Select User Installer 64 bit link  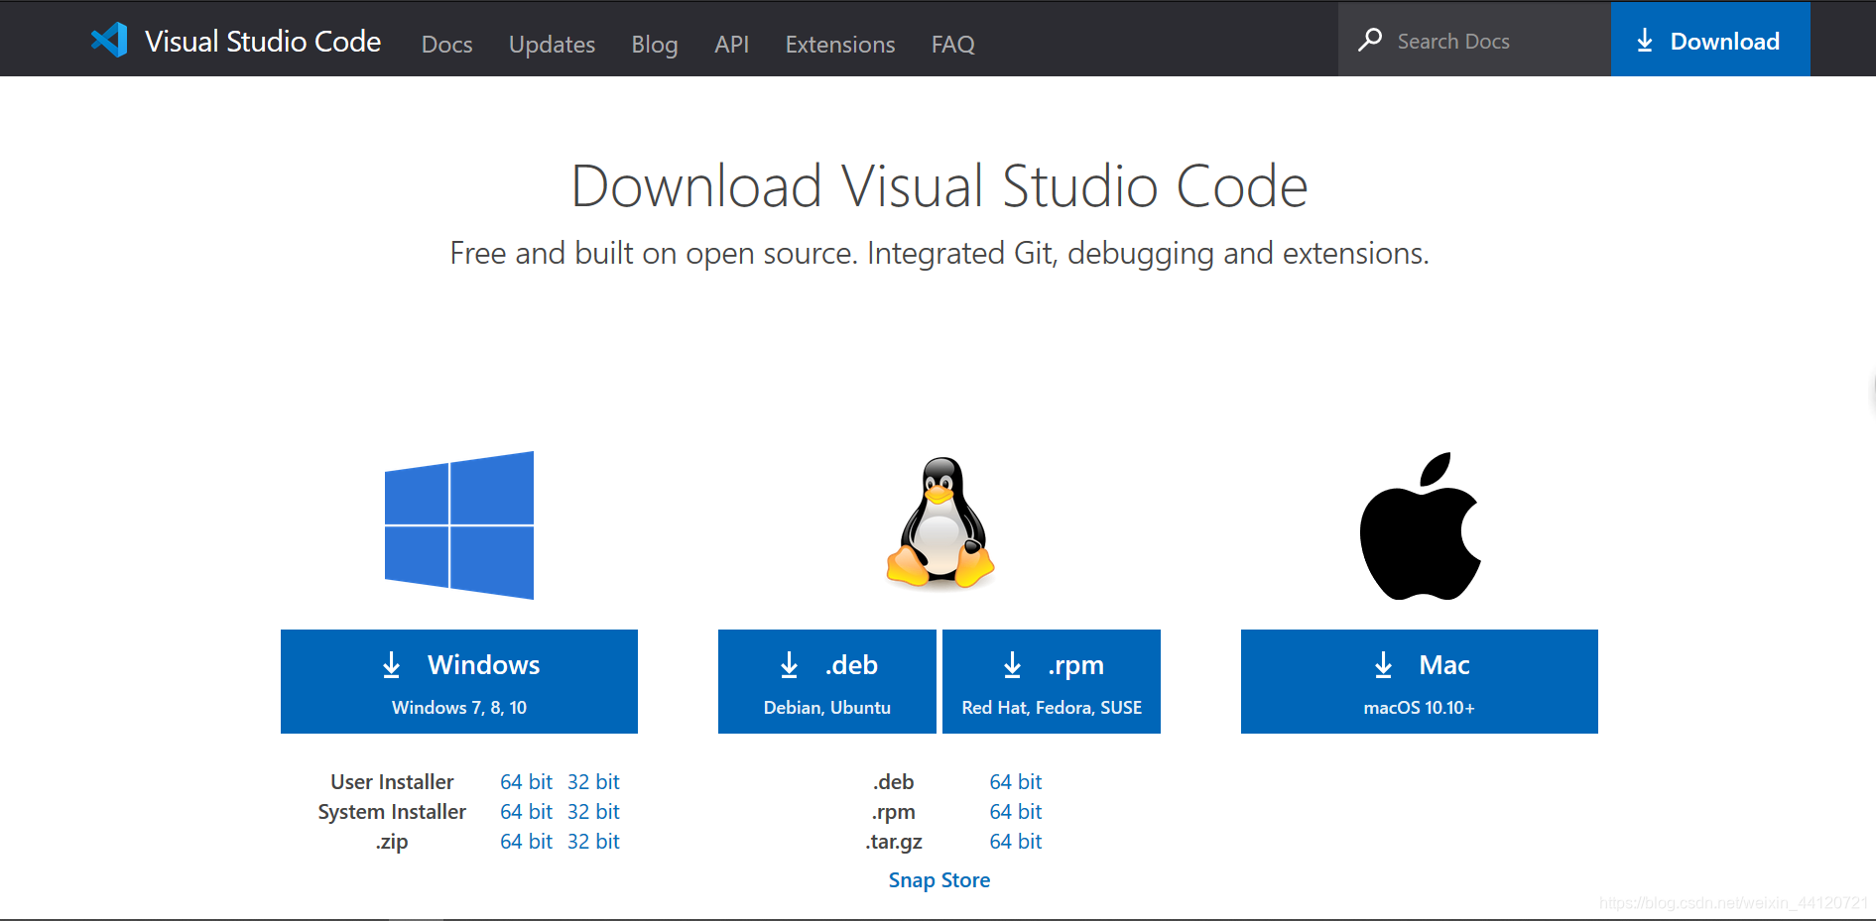point(526,782)
